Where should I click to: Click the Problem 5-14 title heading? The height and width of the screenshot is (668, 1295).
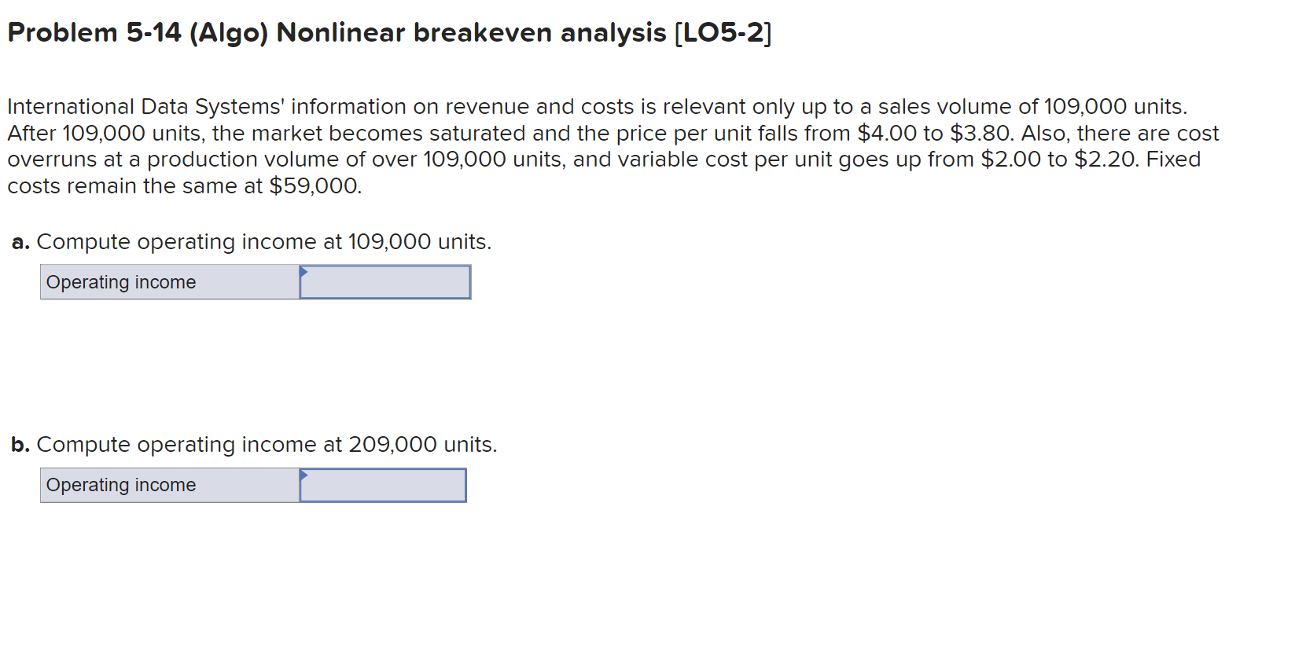388,32
